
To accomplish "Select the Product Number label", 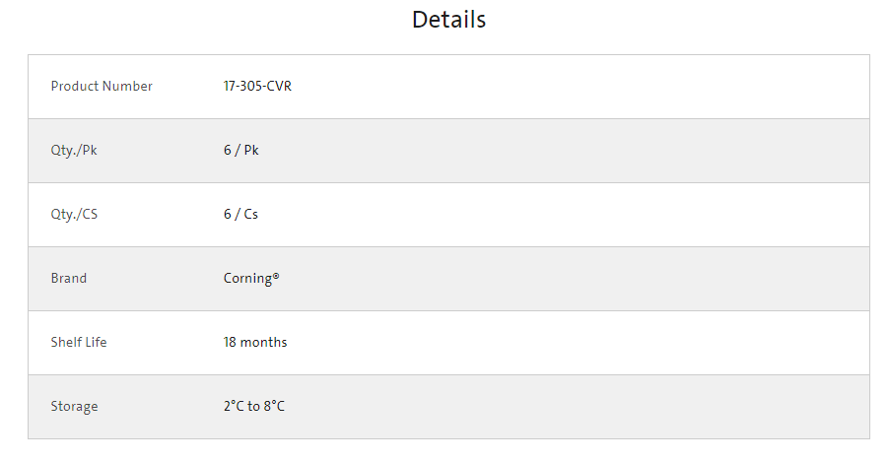I will click(x=102, y=87).
